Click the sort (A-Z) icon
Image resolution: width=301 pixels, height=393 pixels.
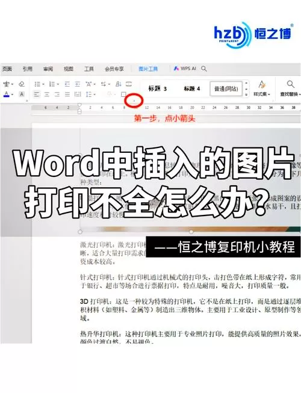pyautogui.click(x=119, y=84)
